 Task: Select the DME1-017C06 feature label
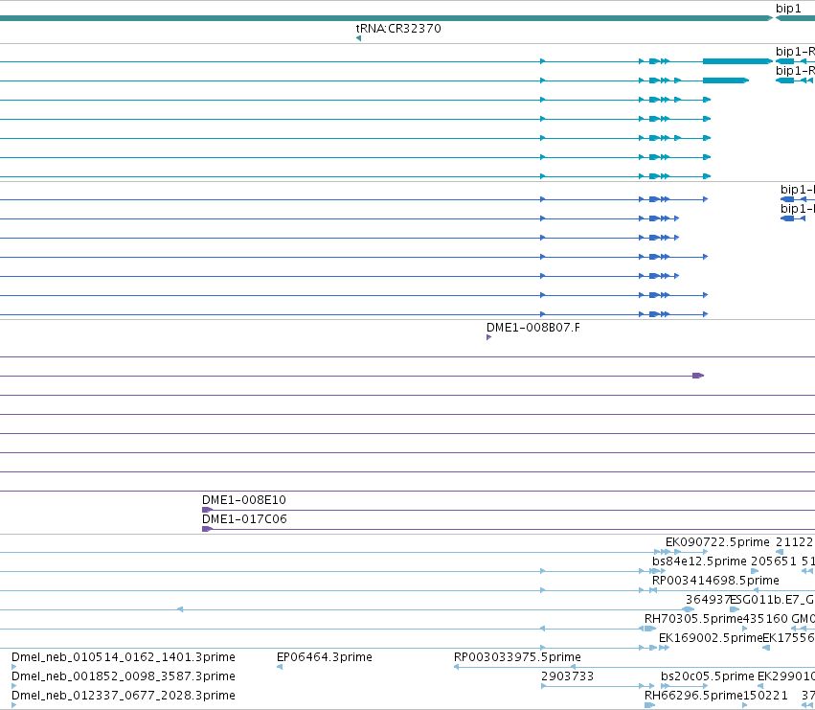244,519
